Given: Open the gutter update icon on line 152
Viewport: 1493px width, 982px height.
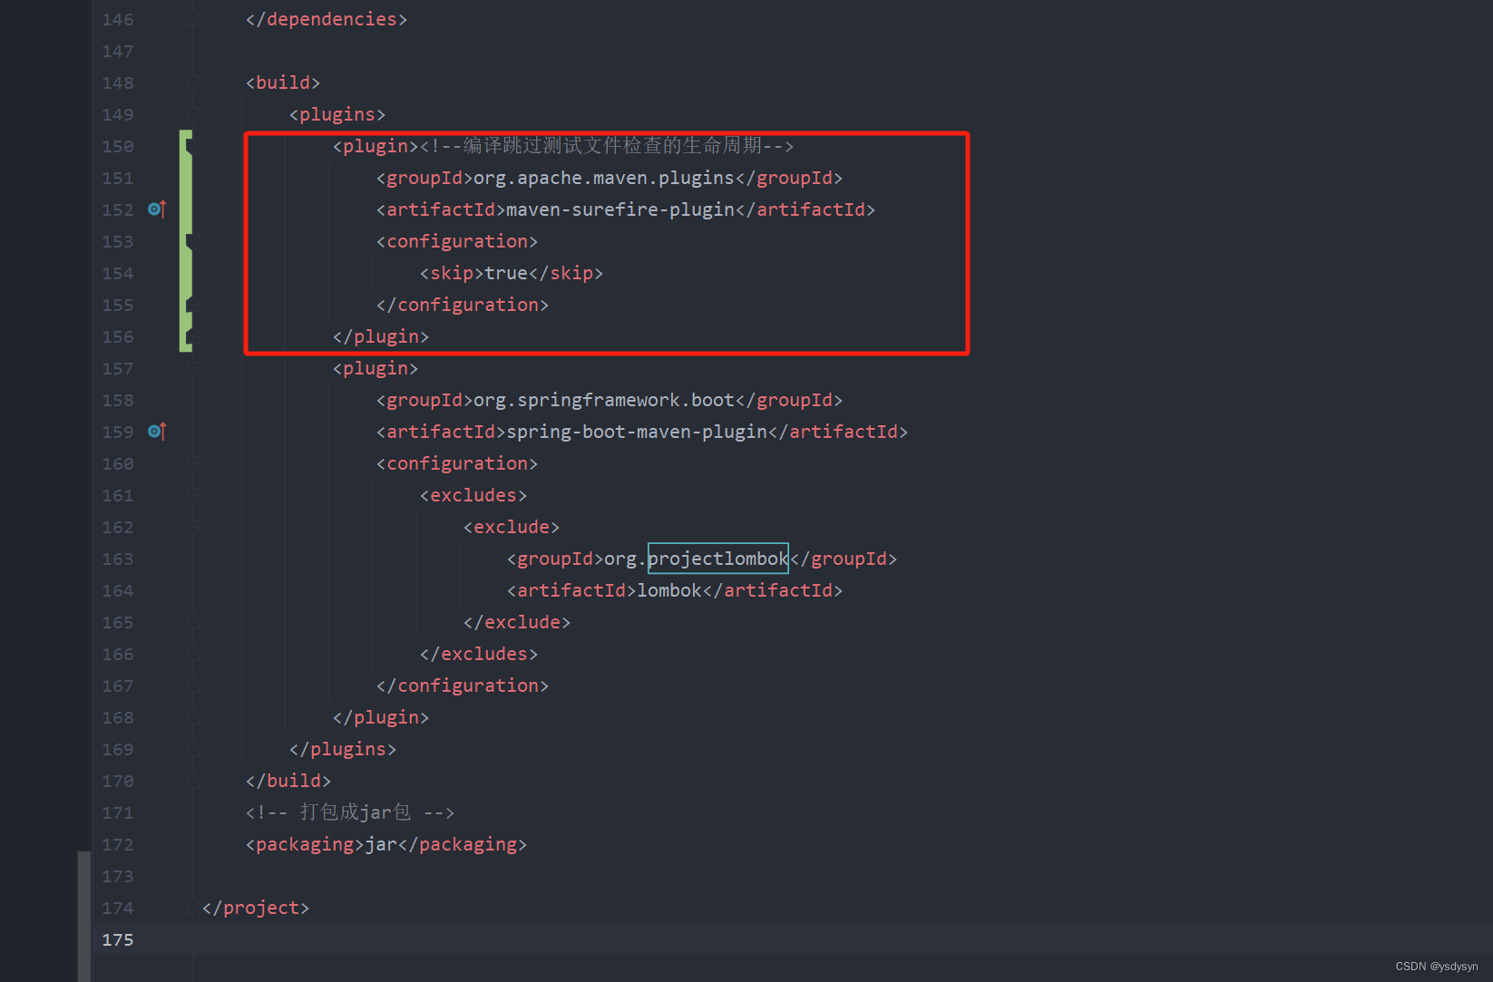Looking at the screenshot, I should point(157,209).
